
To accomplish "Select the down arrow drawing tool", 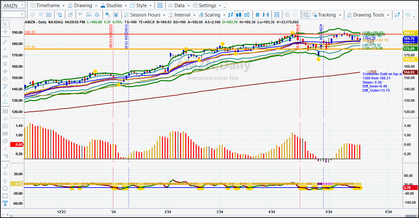I will pos(5,173).
